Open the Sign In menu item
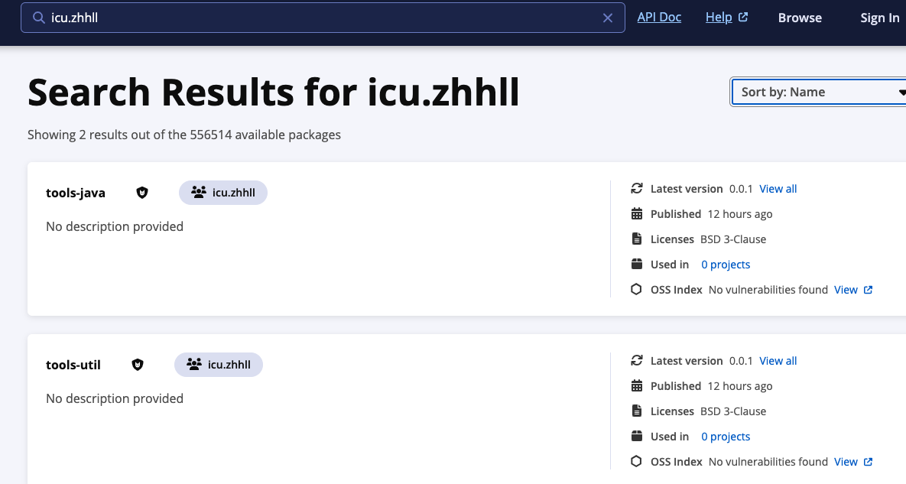This screenshot has width=906, height=484. 879,18
